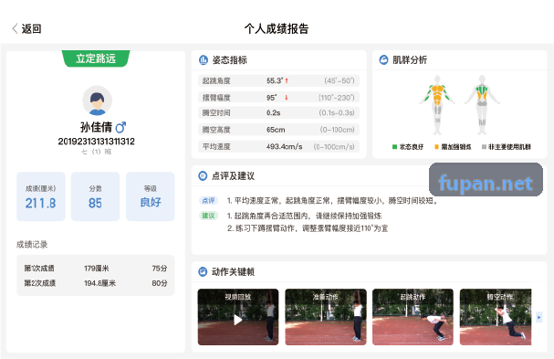This screenshot has height=359, width=554.
Task: Click the 分数 85 card
Action: [96, 196]
